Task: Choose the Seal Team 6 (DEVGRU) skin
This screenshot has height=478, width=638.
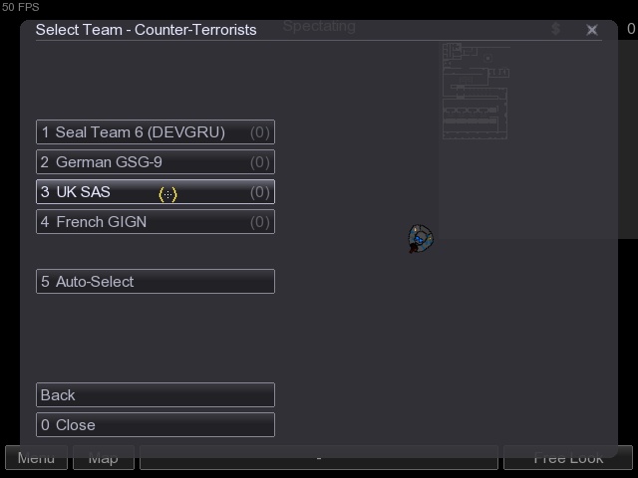Action: pos(156,132)
